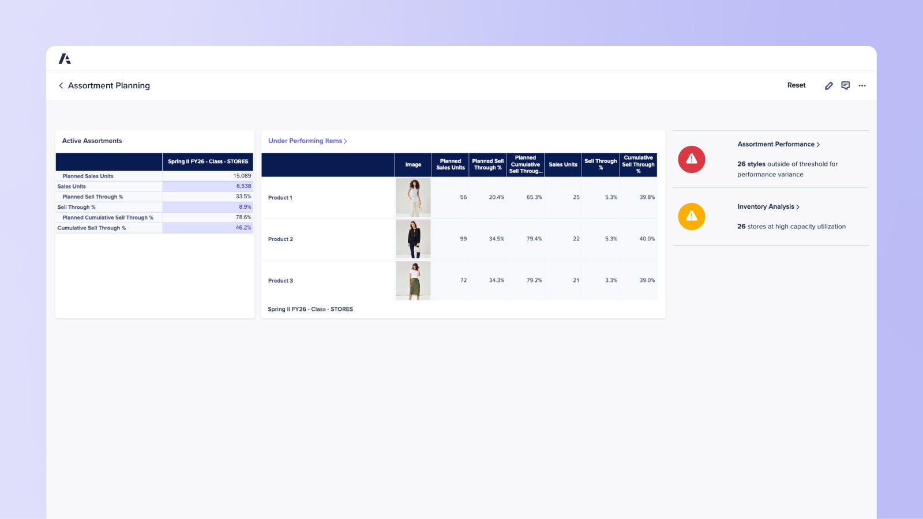The height and width of the screenshot is (519, 923).
Task: Open the ellipsis overflow menu
Action: (862, 85)
